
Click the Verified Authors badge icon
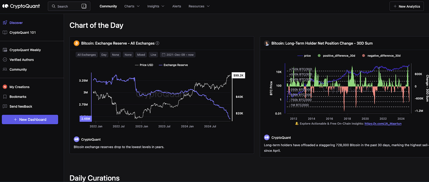click(5, 60)
